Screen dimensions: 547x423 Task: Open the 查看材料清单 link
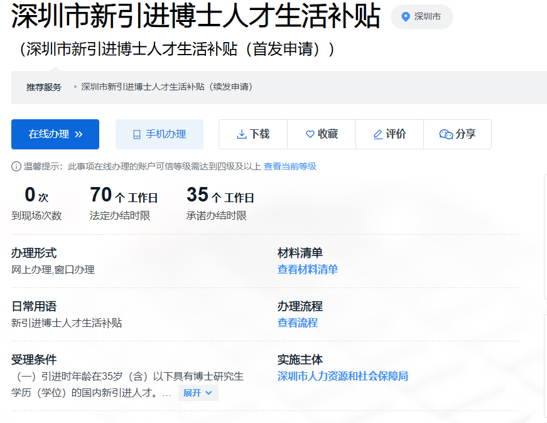308,270
